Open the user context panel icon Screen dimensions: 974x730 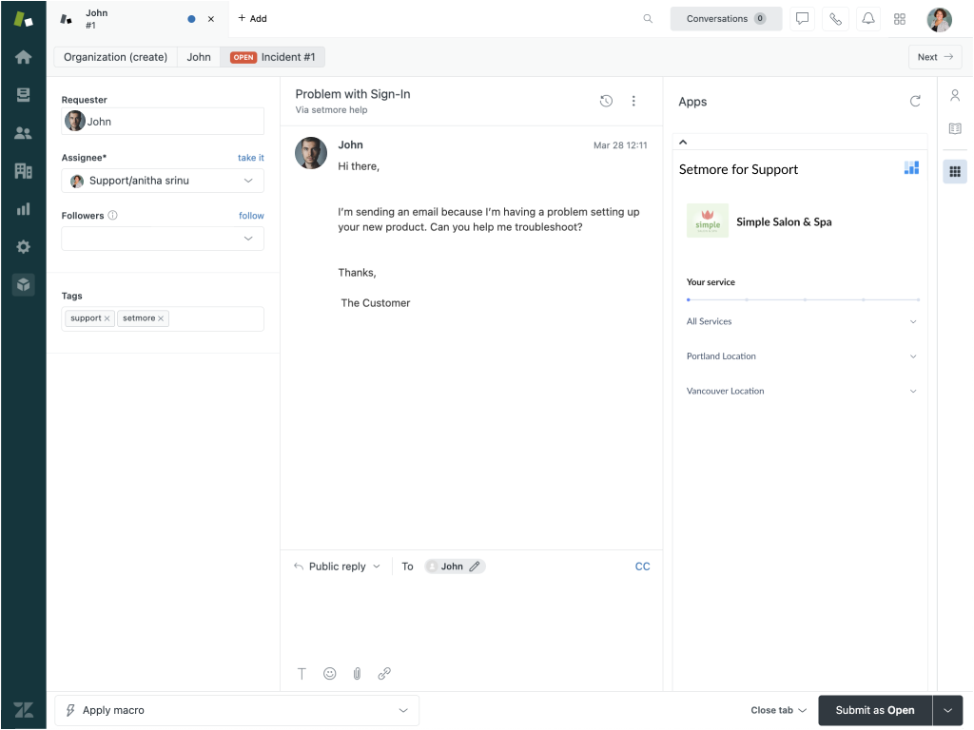point(955,95)
